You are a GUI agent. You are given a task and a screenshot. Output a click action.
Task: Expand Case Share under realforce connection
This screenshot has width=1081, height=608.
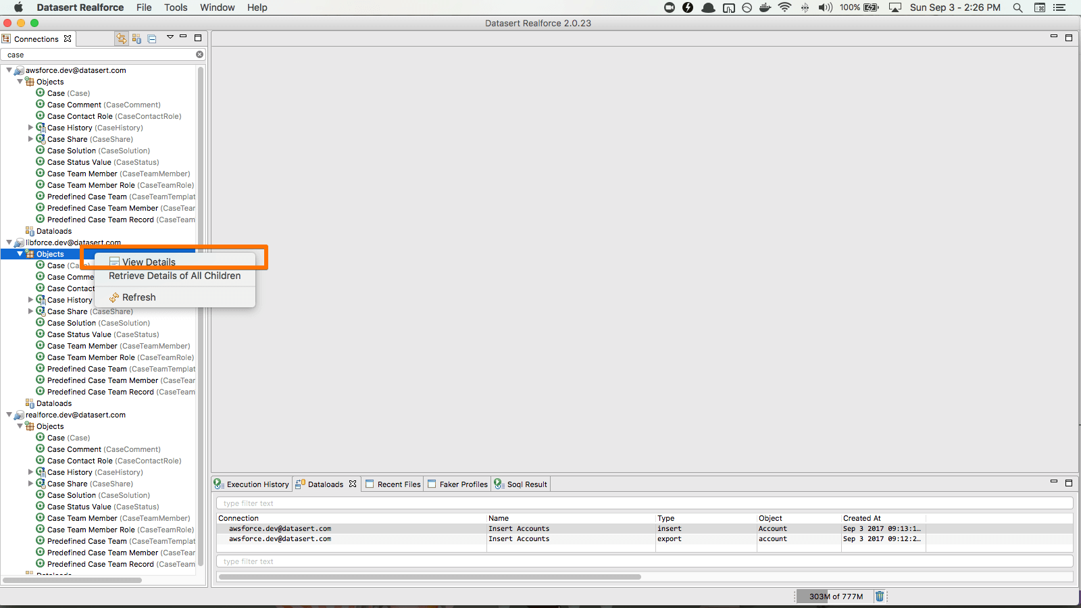pyautogui.click(x=30, y=484)
